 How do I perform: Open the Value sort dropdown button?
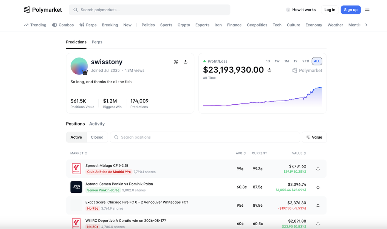pos(314,137)
